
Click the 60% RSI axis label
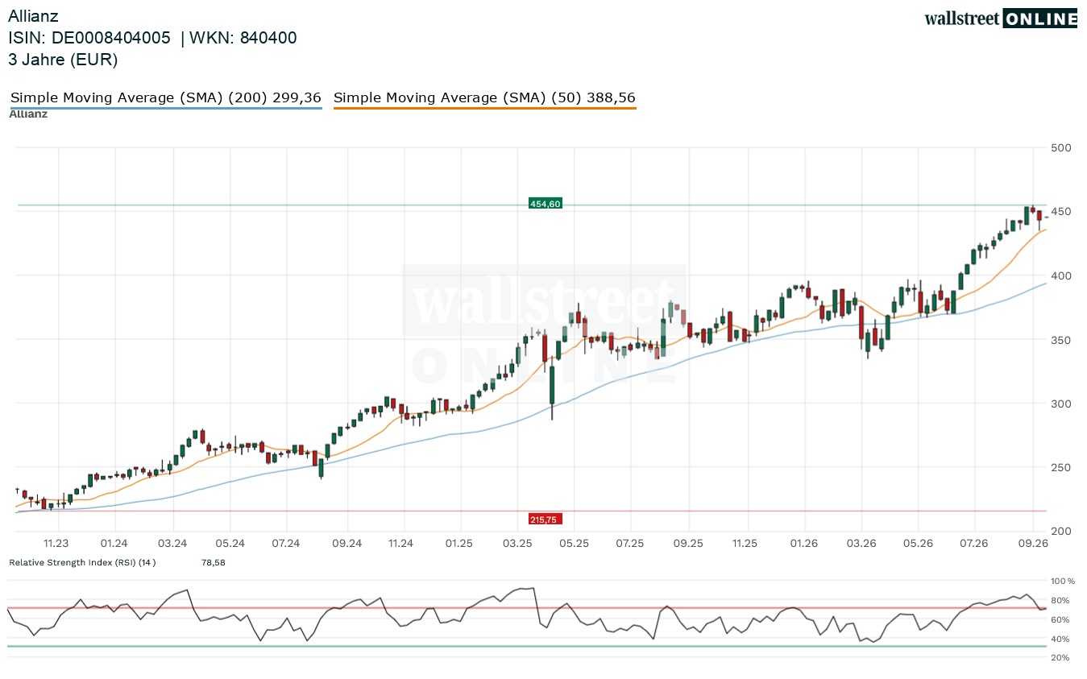1060,619
